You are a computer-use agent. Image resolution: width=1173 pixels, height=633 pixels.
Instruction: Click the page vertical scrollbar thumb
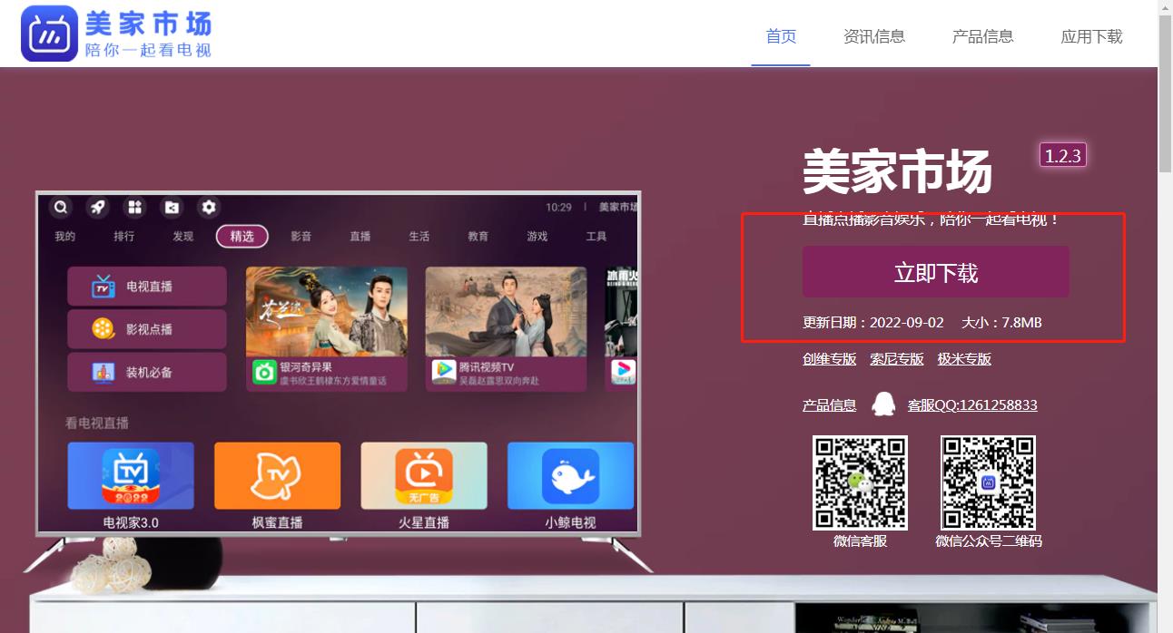[x=1166, y=94]
